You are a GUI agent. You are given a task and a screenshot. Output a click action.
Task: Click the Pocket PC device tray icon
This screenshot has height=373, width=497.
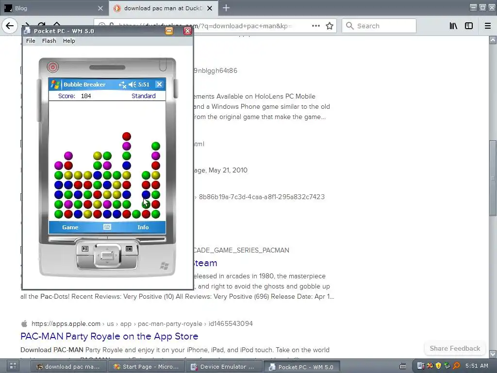pos(421,366)
